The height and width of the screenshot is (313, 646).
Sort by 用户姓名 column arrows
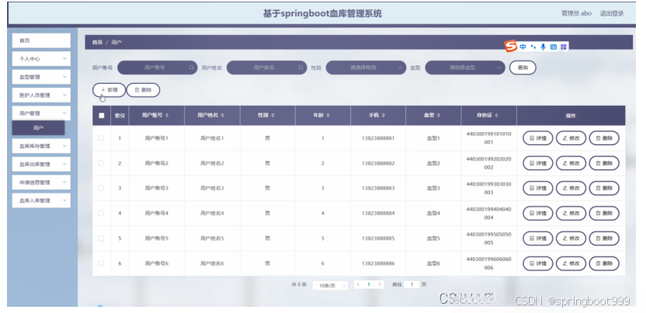pyautogui.click(x=223, y=116)
